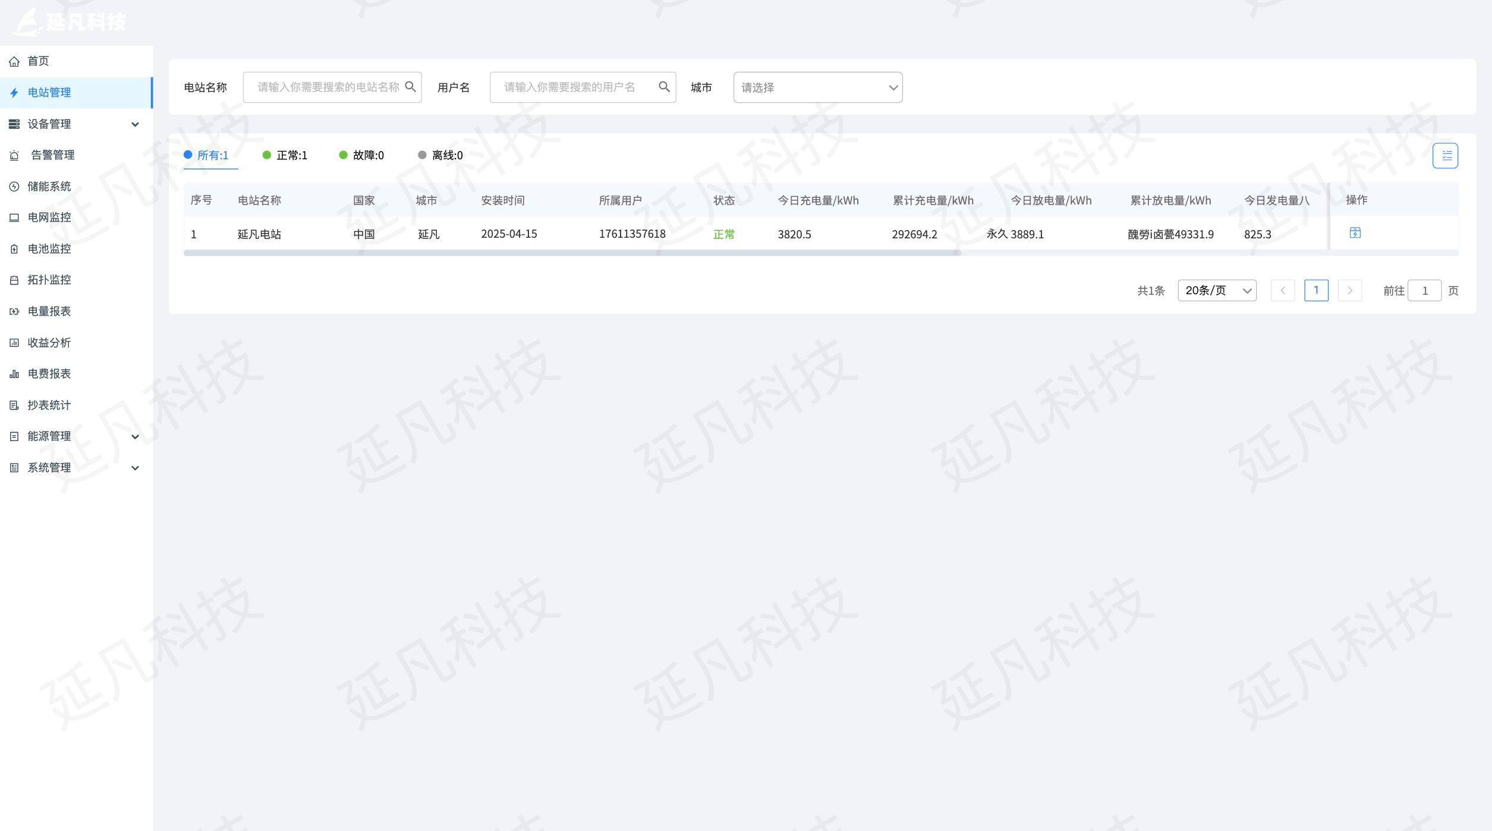This screenshot has height=831, width=1492.
Task: Go to pagination page 1 button
Action: pyautogui.click(x=1316, y=291)
